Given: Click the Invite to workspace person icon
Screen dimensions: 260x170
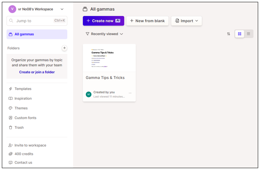Looking at the screenshot, I should [x=11, y=145].
